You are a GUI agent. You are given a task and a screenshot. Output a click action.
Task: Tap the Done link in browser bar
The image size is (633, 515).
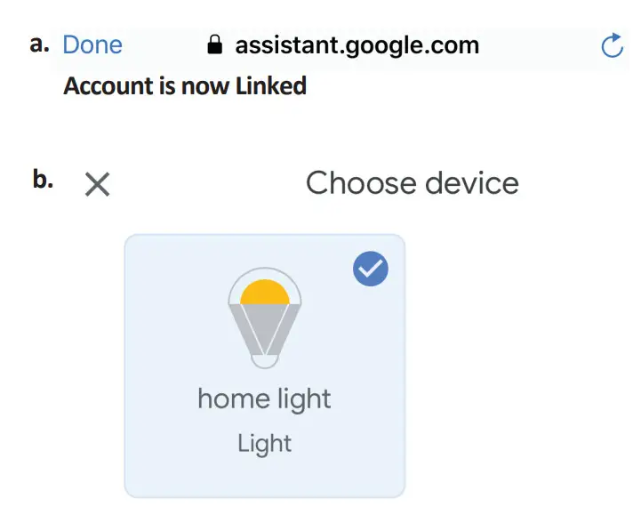tap(92, 44)
